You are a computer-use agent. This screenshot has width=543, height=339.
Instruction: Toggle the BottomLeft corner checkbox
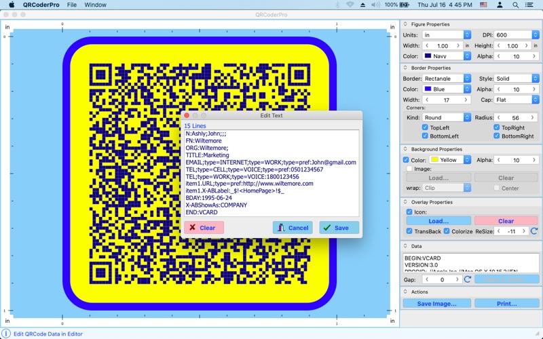point(425,136)
